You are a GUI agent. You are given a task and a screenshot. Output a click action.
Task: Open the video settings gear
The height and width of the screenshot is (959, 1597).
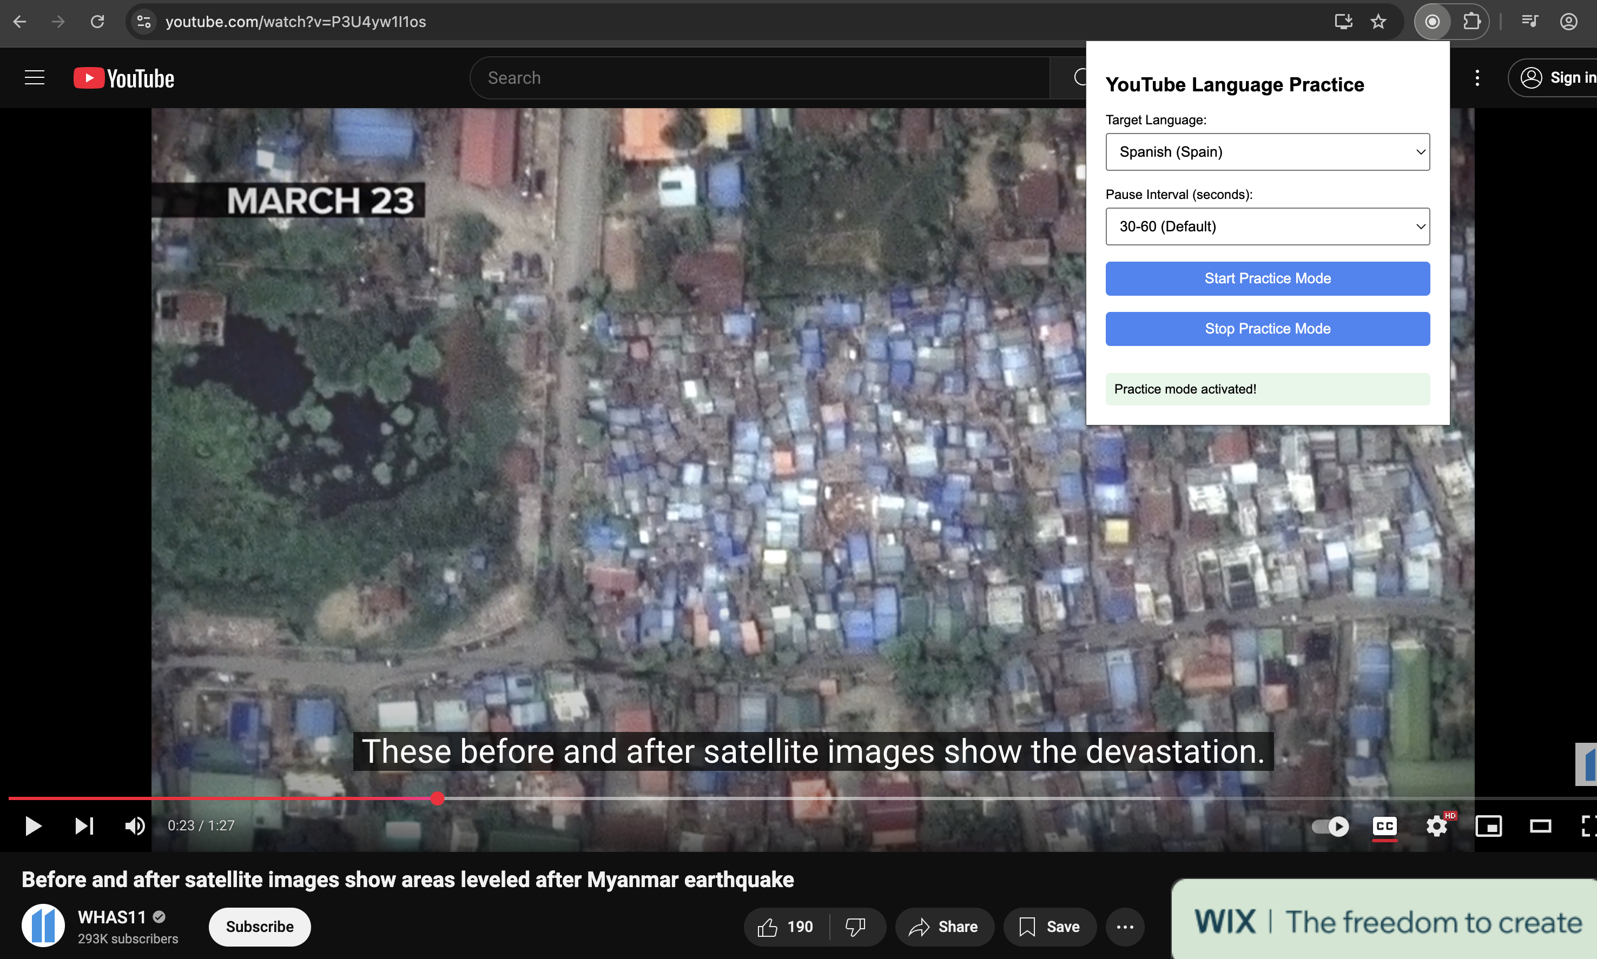[1436, 826]
